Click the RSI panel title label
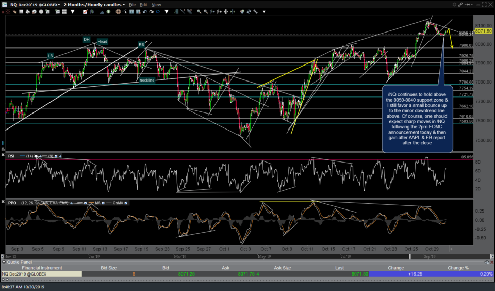This screenshot has width=495, height=291. (x=11, y=156)
